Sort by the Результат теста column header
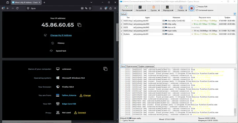The image size is (238, 123). [x=205, y=18]
